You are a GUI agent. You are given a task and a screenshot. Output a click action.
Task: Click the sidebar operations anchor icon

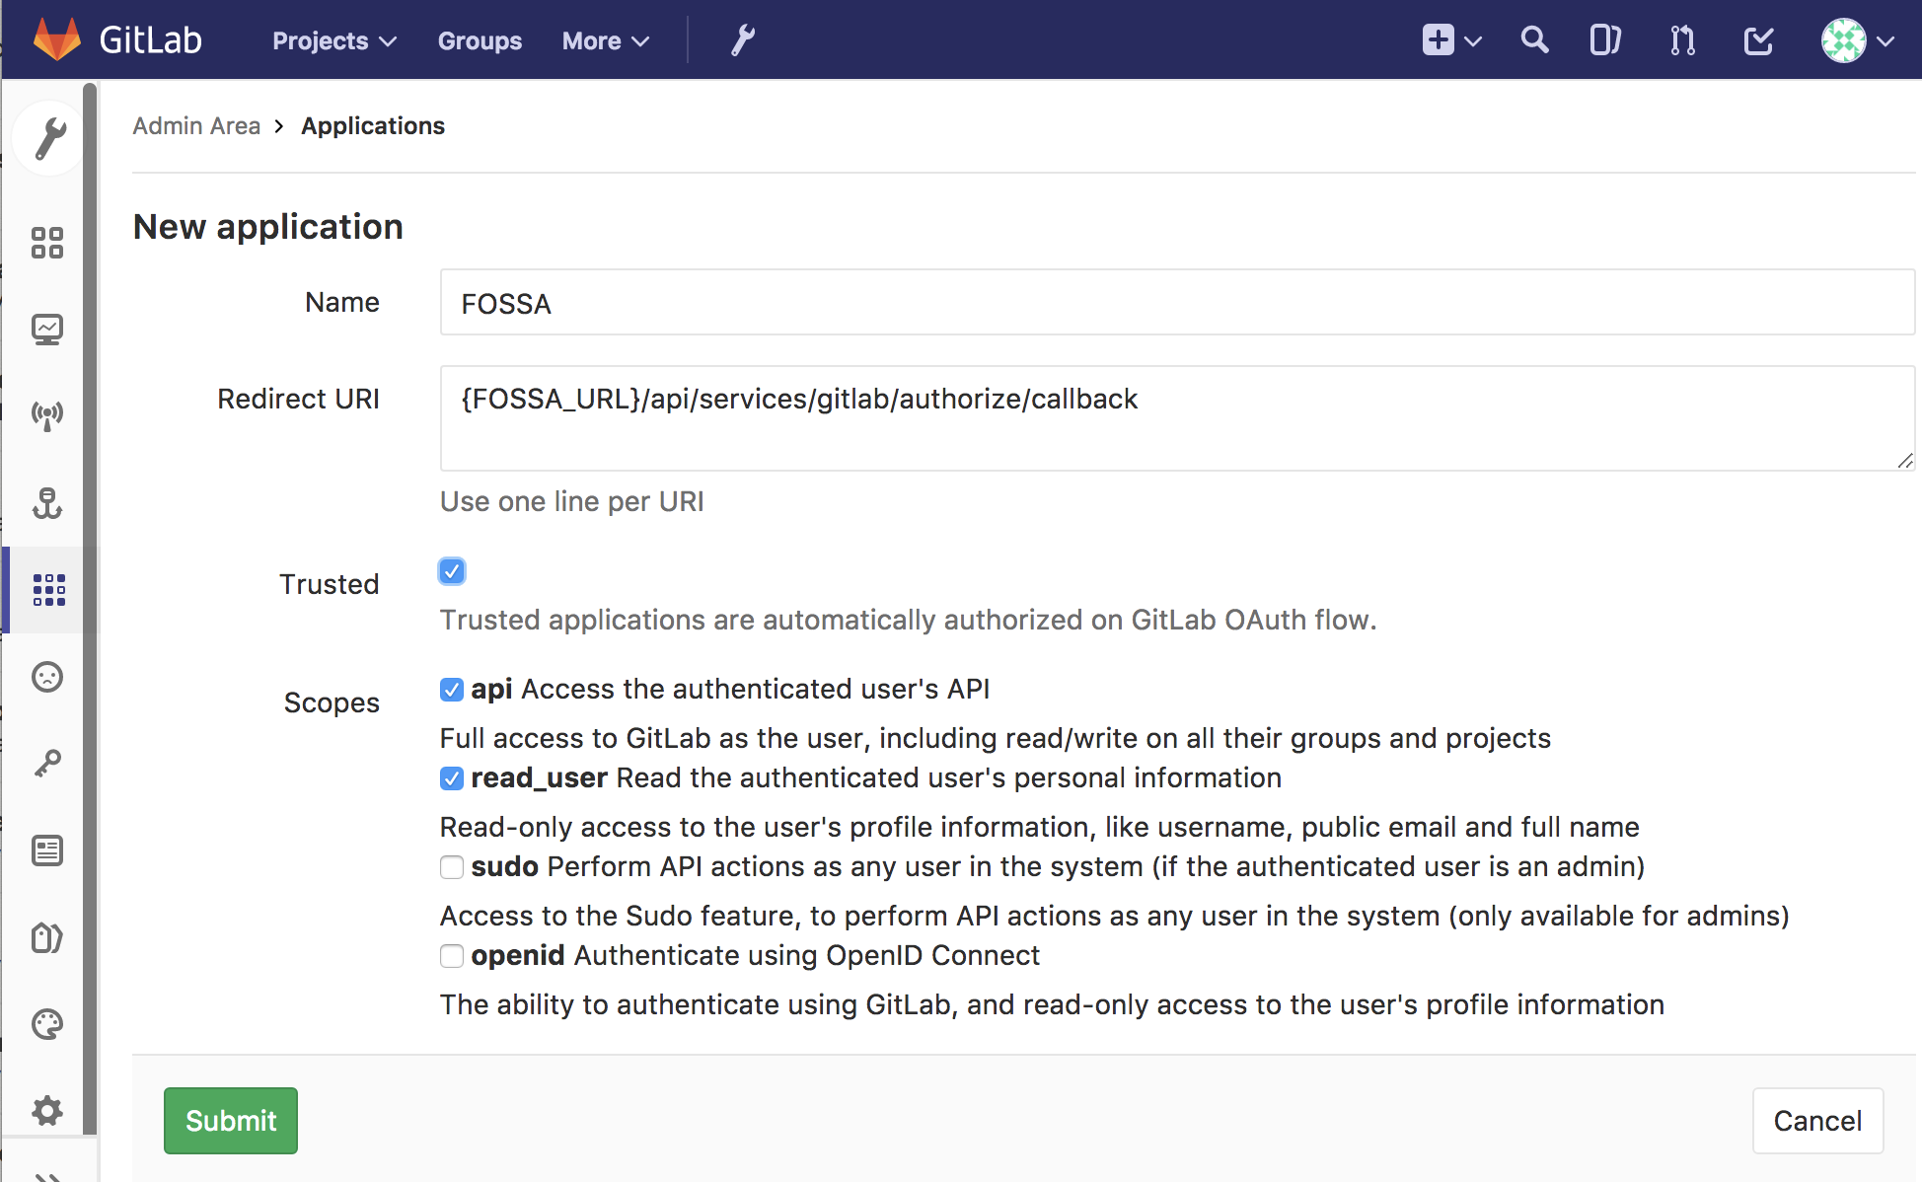coord(46,501)
